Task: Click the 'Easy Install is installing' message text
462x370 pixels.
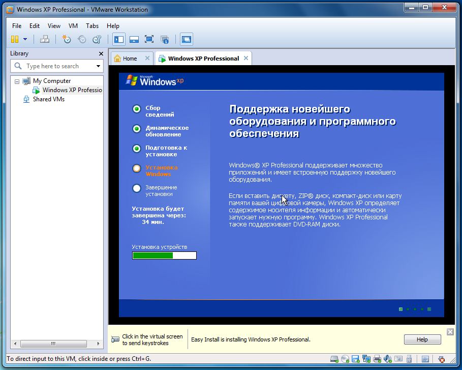Action: click(251, 339)
